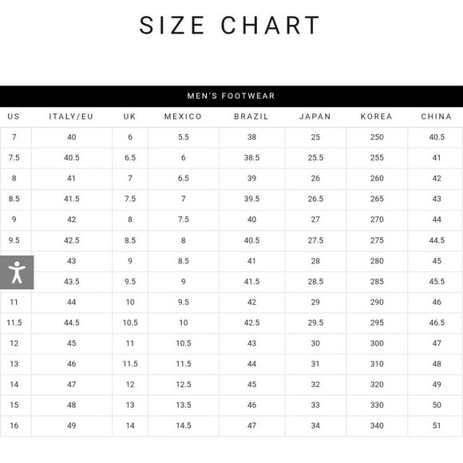The height and width of the screenshot is (463, 463).
Task: Click the JAPAN column header
Action: tap(315, 117)
